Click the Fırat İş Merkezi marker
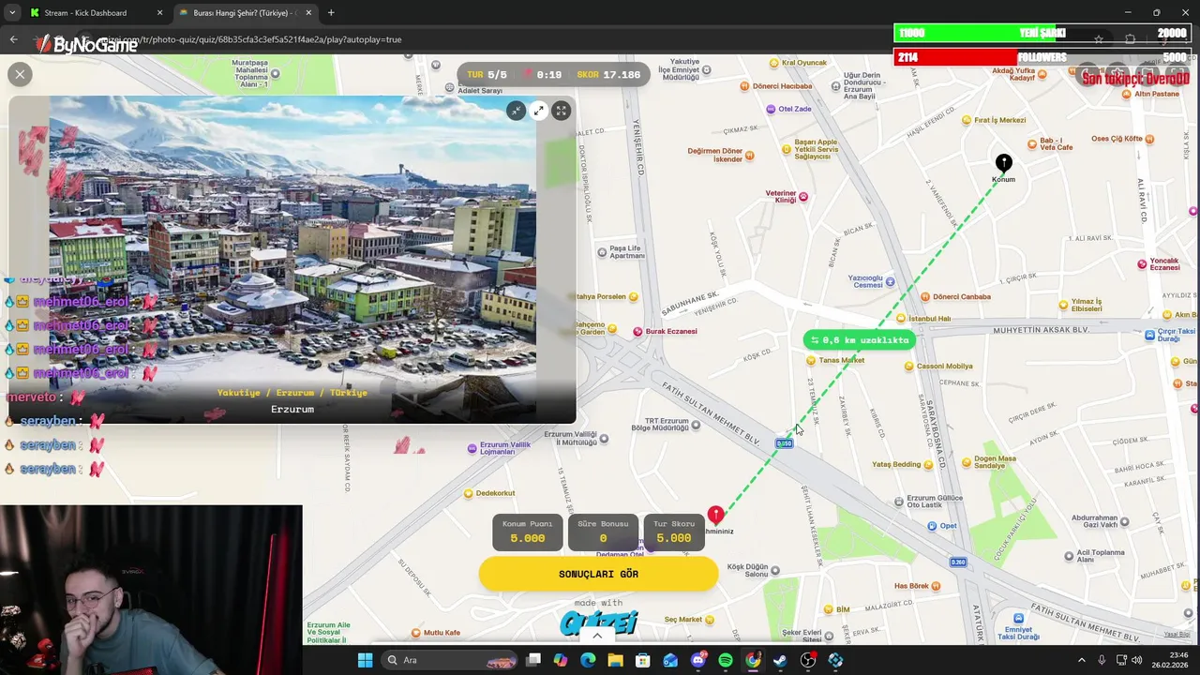Image resolution: width=1200 pixels, height=675 pixels. pyautogui.click(x=967, y=120)
